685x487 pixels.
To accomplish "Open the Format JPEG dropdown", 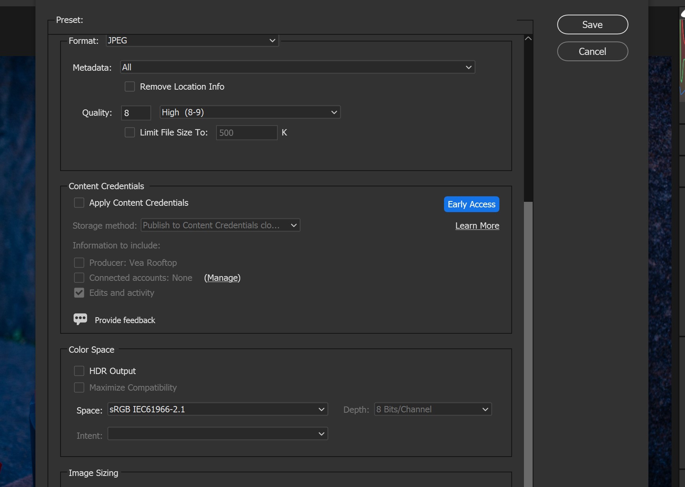I will click(192, 41).
